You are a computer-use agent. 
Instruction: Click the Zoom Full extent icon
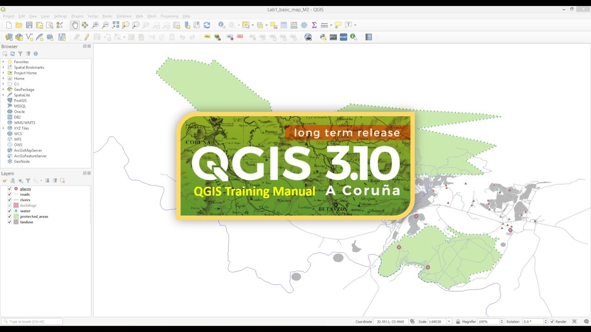point(115,25)
